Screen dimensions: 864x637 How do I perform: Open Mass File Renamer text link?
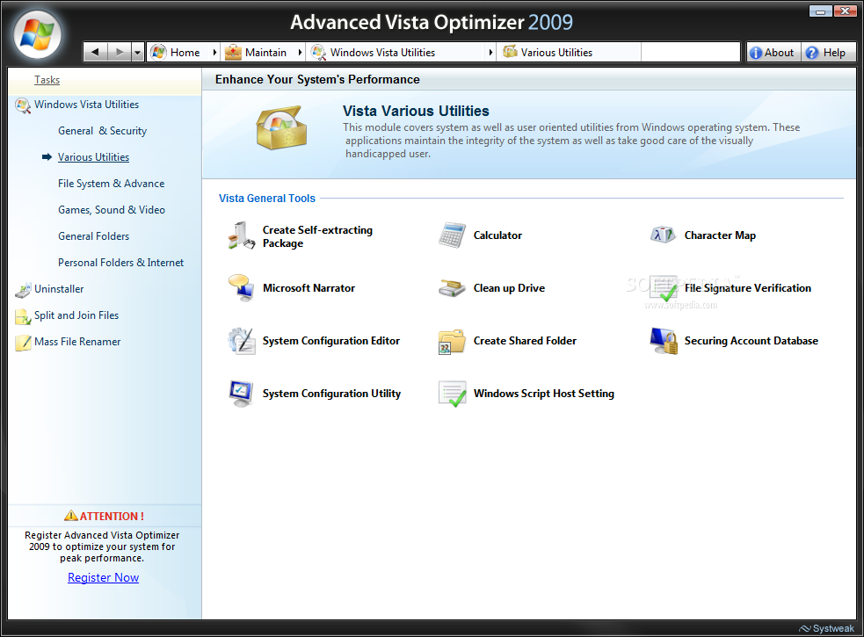point(77,342)
